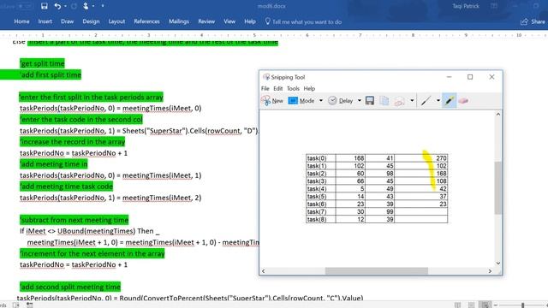Open the Help tab in Word ribbon
Viewport: 548px width, 308px height.
coord(250,21)
